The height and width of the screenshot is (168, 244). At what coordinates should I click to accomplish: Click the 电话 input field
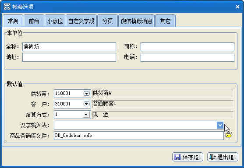click(x=187, y=57)
